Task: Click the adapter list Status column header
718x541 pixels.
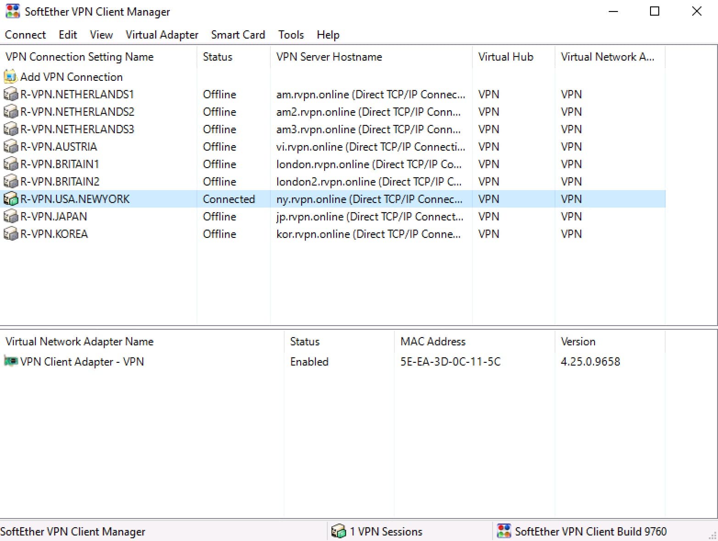Action: point(339,342)
